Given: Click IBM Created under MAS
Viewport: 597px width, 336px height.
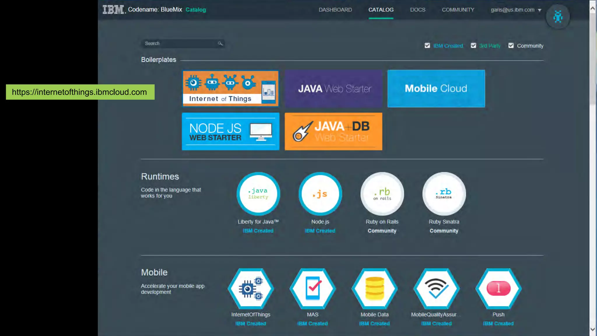Looking at the screenshot, I should (x=312, y=323).
